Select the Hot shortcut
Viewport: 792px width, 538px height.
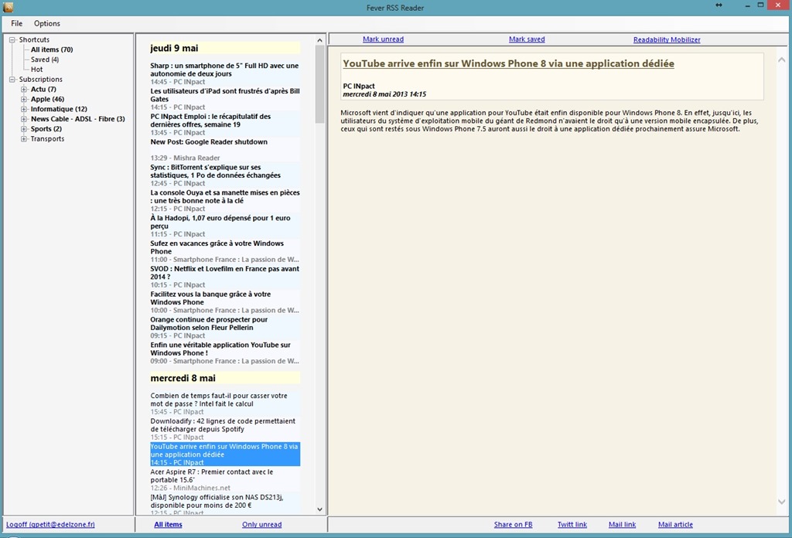[x=37, y=70]
